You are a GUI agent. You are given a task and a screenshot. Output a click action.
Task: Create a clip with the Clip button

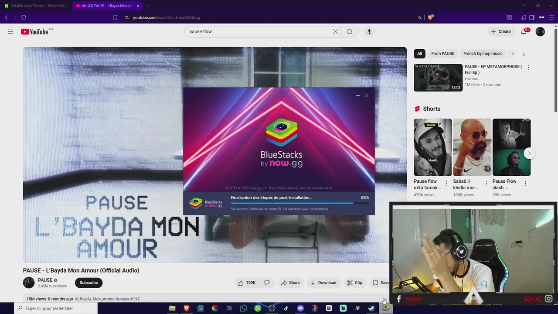(354, 283)
